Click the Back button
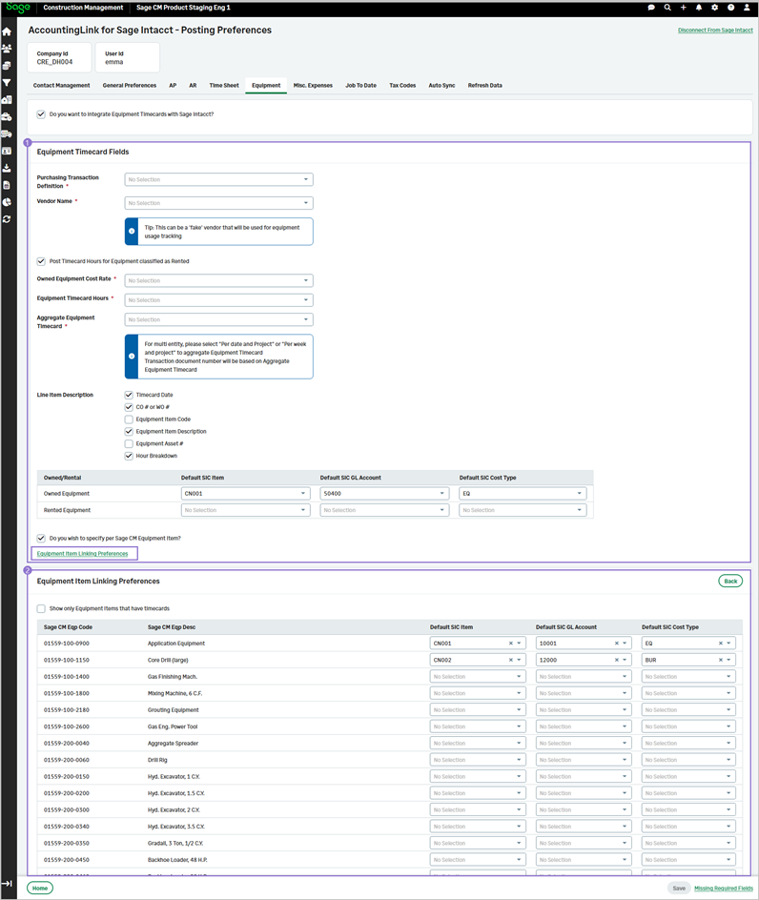This screenshot has height=900, width=759. pyautogui.click(x=730, y=582)
